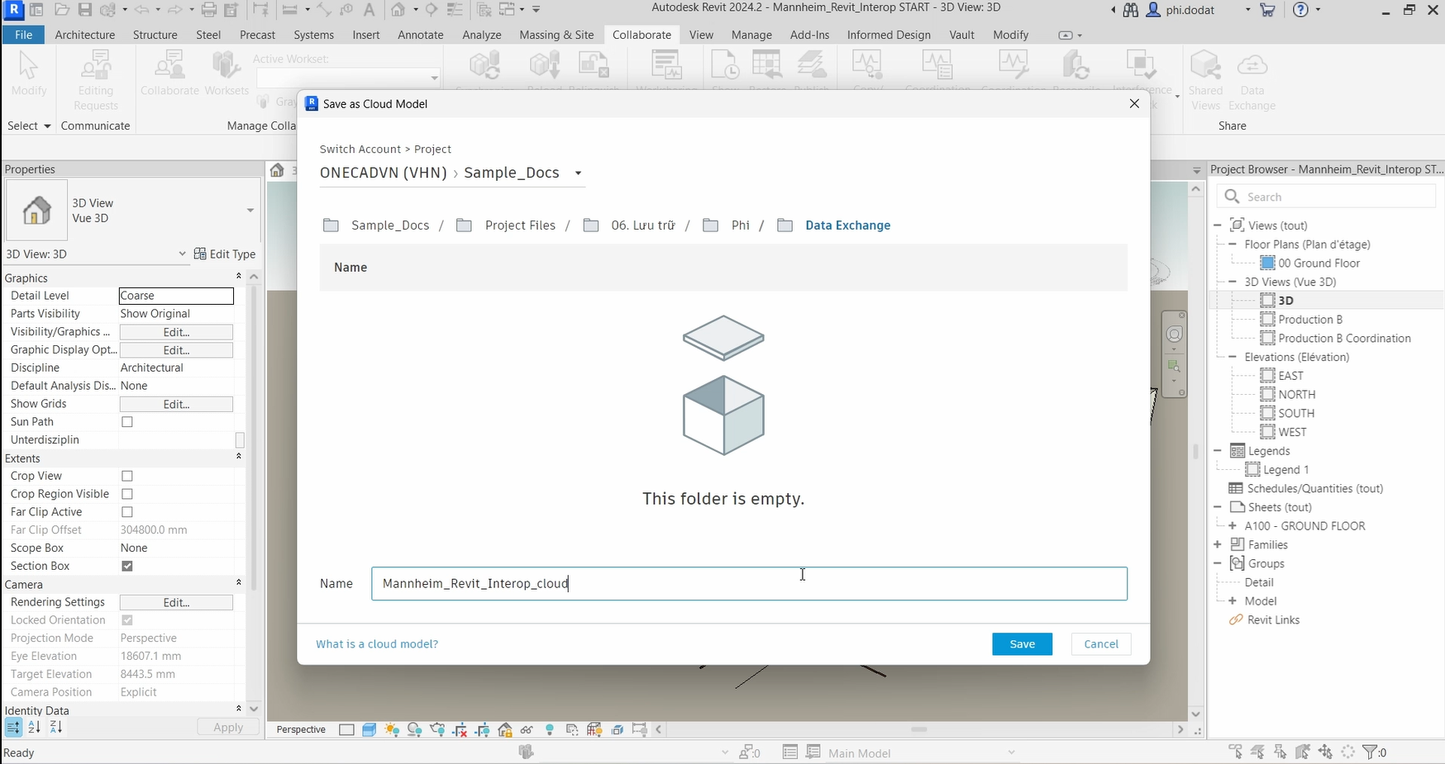Click the Properties panel vertical scrollbar

point(254,438)
